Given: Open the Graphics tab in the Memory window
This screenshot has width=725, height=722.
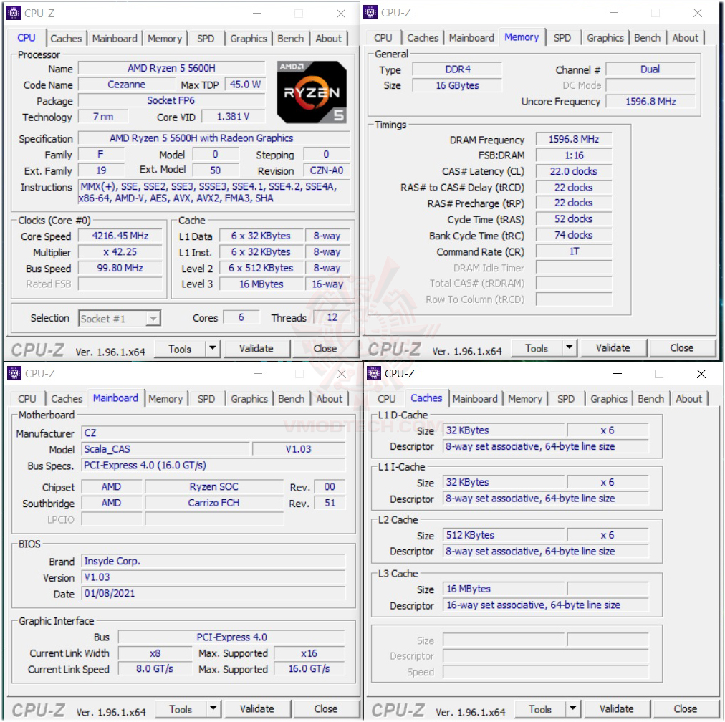Looking at the screenshot, I should pos(605,37).
